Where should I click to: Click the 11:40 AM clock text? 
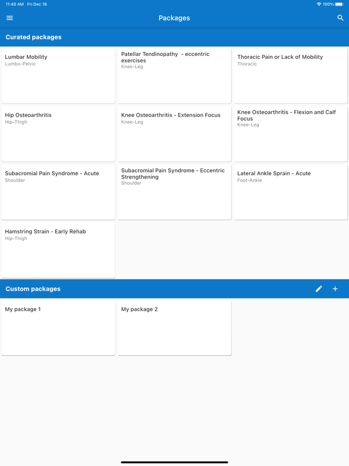14,4
